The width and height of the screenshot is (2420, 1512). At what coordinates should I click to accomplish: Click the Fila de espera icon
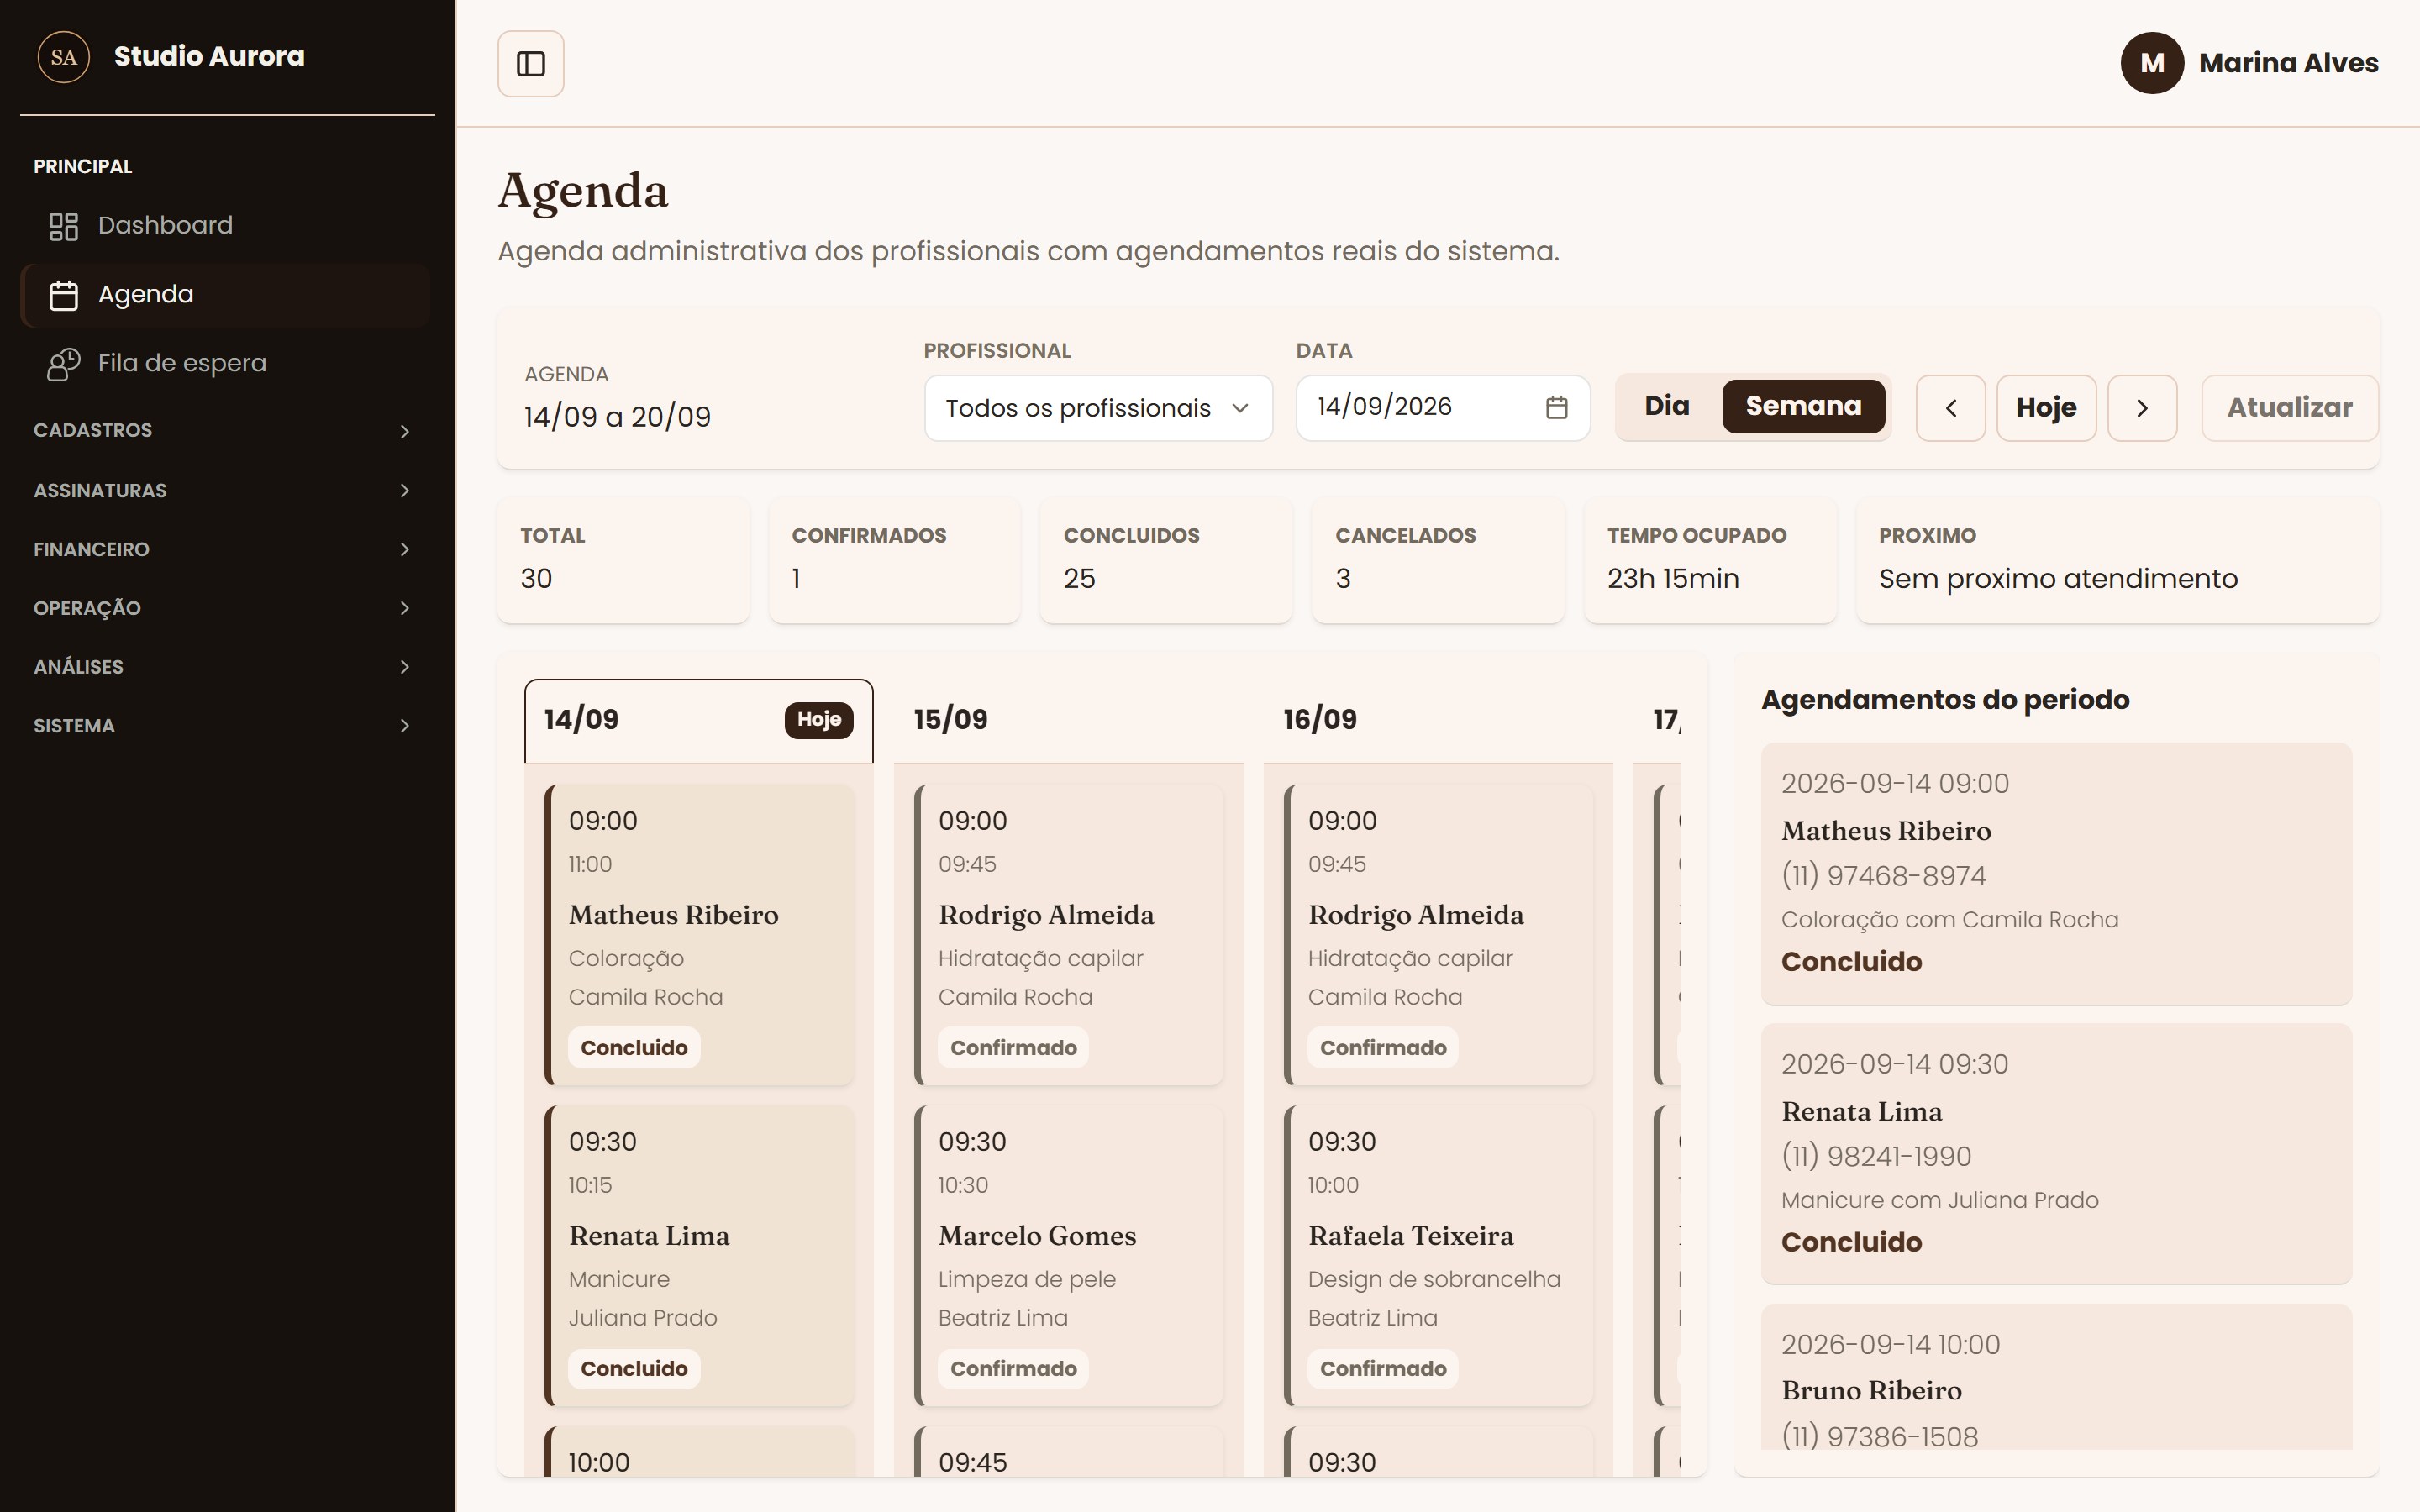pyautogui.click(x=64, y=364)
